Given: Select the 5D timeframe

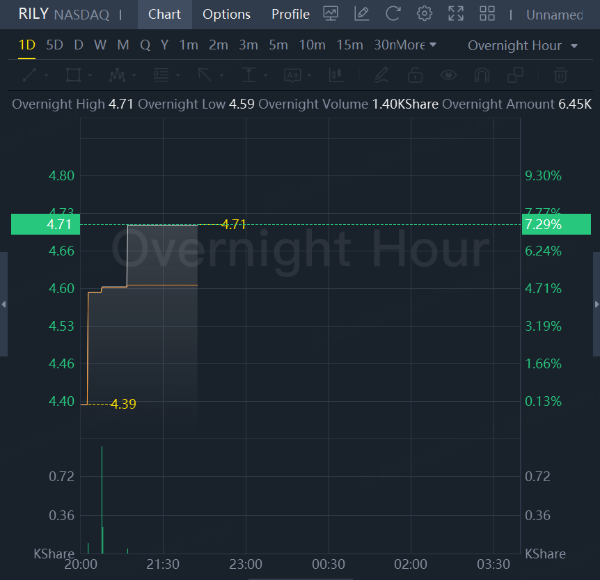Looking at the screenshot, I should click(x=55, y=45).
